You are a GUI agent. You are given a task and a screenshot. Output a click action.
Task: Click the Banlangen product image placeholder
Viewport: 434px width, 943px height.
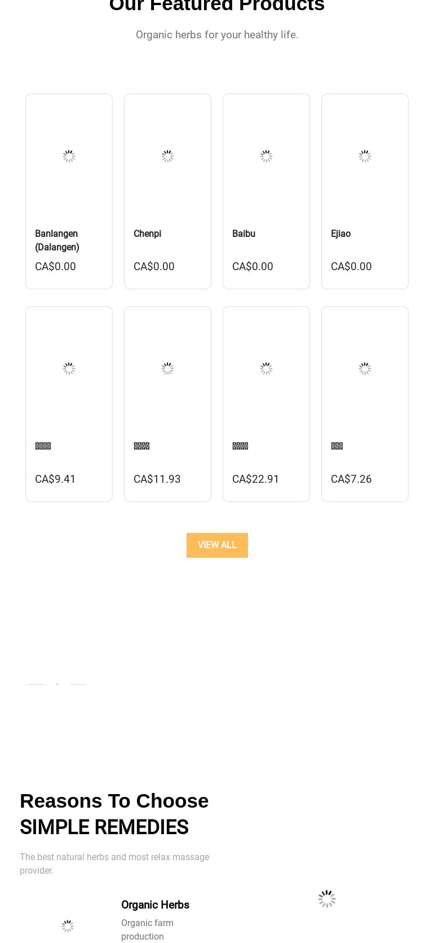[69, 156]
